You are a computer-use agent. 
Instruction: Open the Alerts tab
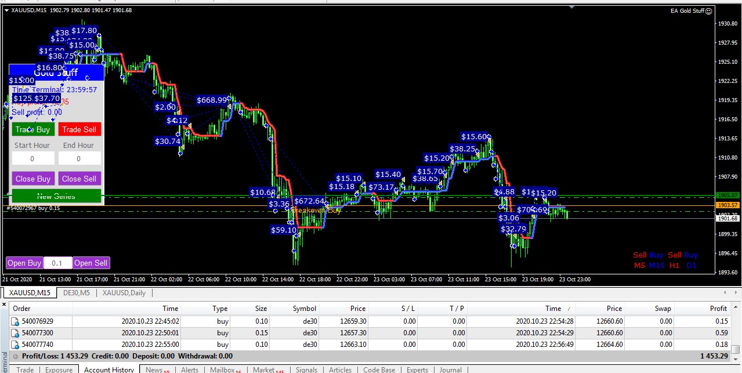coord(190,370)
